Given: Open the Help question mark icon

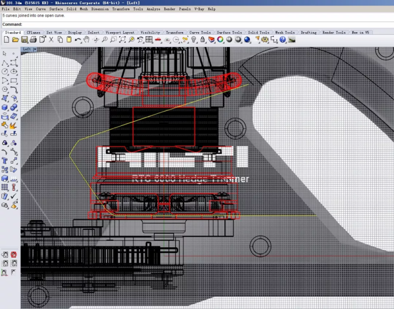Looking at the screenshot, I should (x=283, y=40).
